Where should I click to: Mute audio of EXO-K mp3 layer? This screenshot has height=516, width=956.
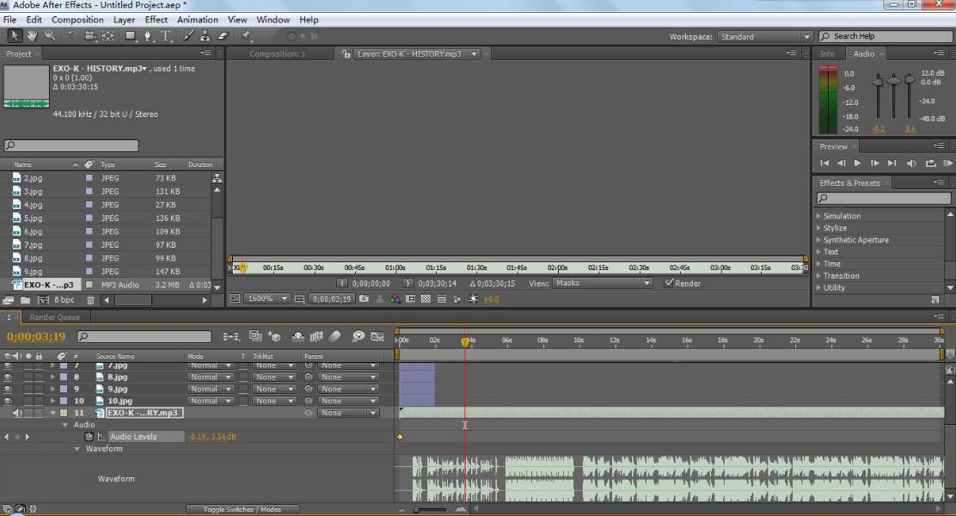18,413
